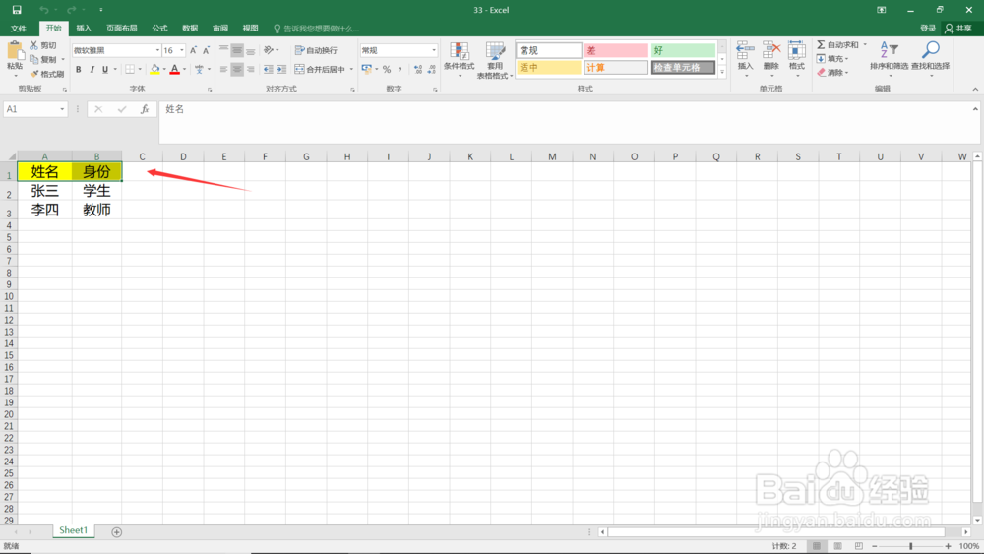Click the Increase Indent icon

(281, 69)
